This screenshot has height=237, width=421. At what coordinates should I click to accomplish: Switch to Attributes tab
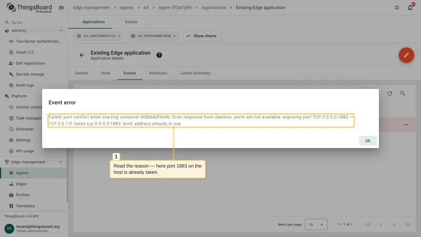click(158, 73)
